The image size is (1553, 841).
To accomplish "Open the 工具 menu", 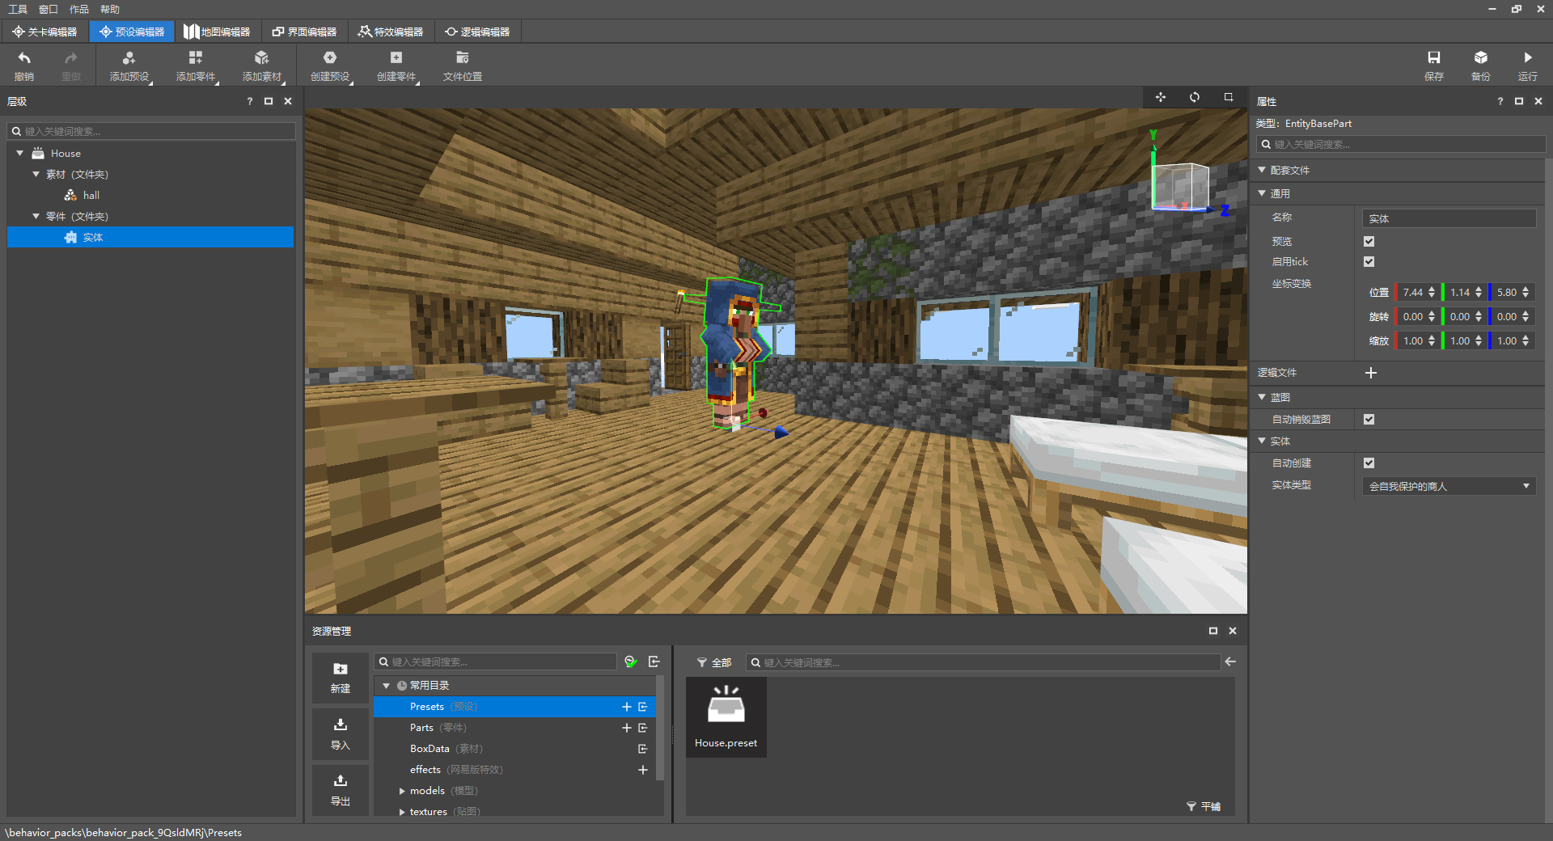I will (x=18, y=9).
